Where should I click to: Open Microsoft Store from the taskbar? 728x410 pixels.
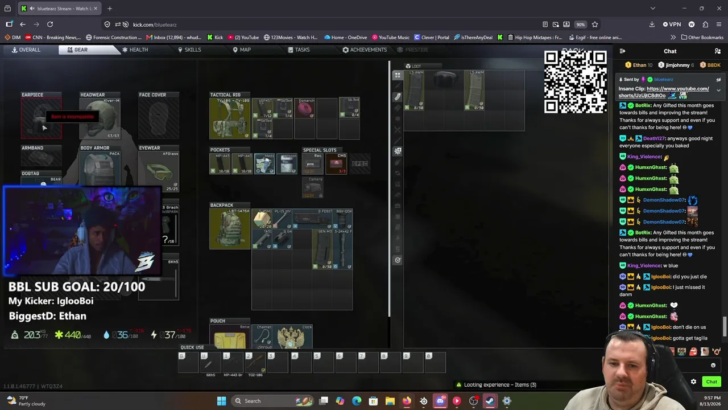[x=374, y=401]
